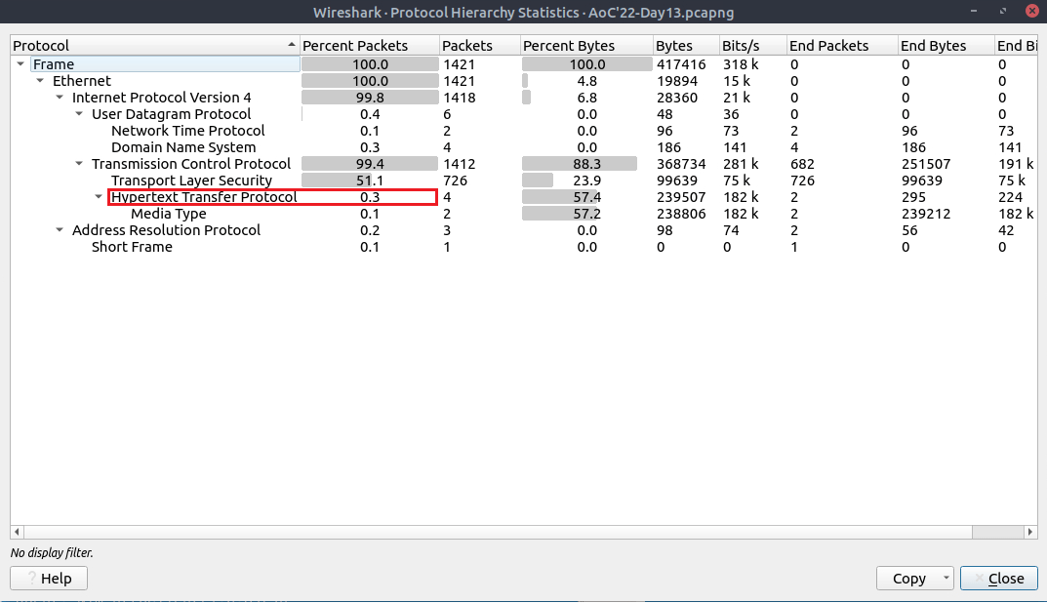Open the Help button
The image size is (1047, 603).
[49, 579]
